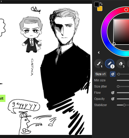Click the Size x1 multiplier button
The image size is (129, 138).
100,74
